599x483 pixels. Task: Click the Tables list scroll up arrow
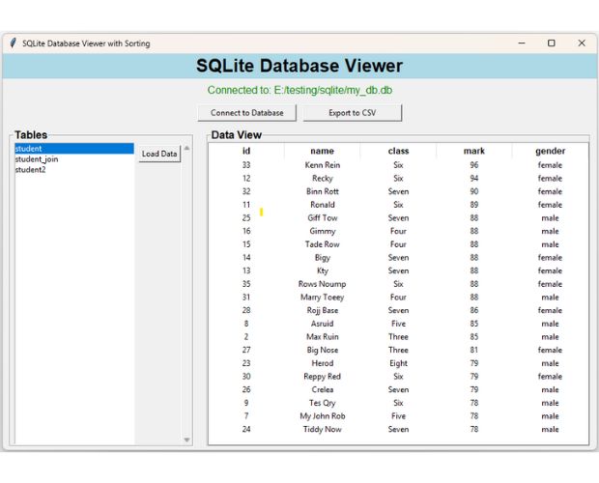(186, 148)
